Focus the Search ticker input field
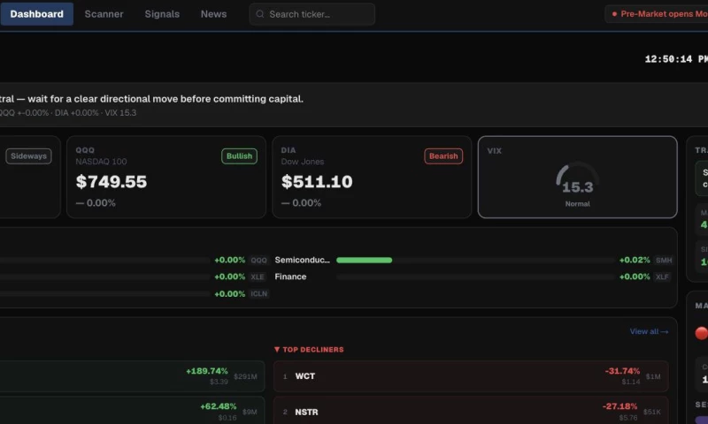Screen dimensions: 708x424 (x=312, y=14)
